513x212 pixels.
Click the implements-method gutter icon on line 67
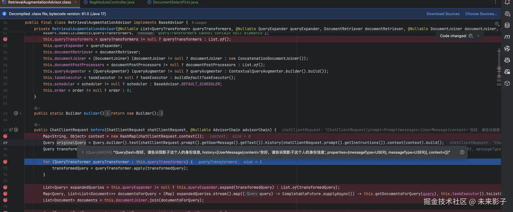coord(11,130)
